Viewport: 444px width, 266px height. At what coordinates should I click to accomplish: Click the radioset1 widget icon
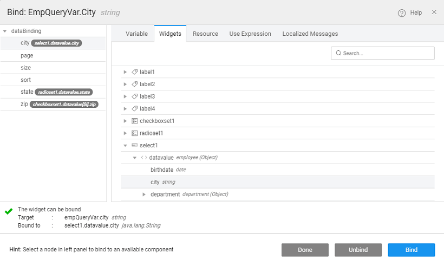point(134,133)
